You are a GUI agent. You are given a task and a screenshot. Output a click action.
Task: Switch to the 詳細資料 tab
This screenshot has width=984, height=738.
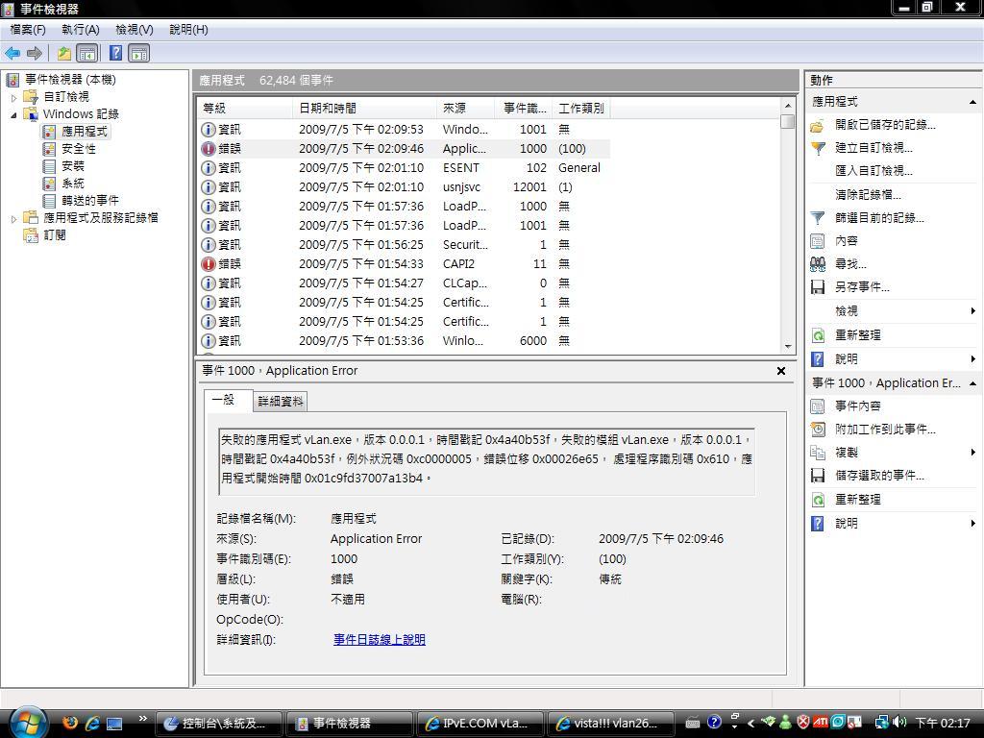coord(281,402)
